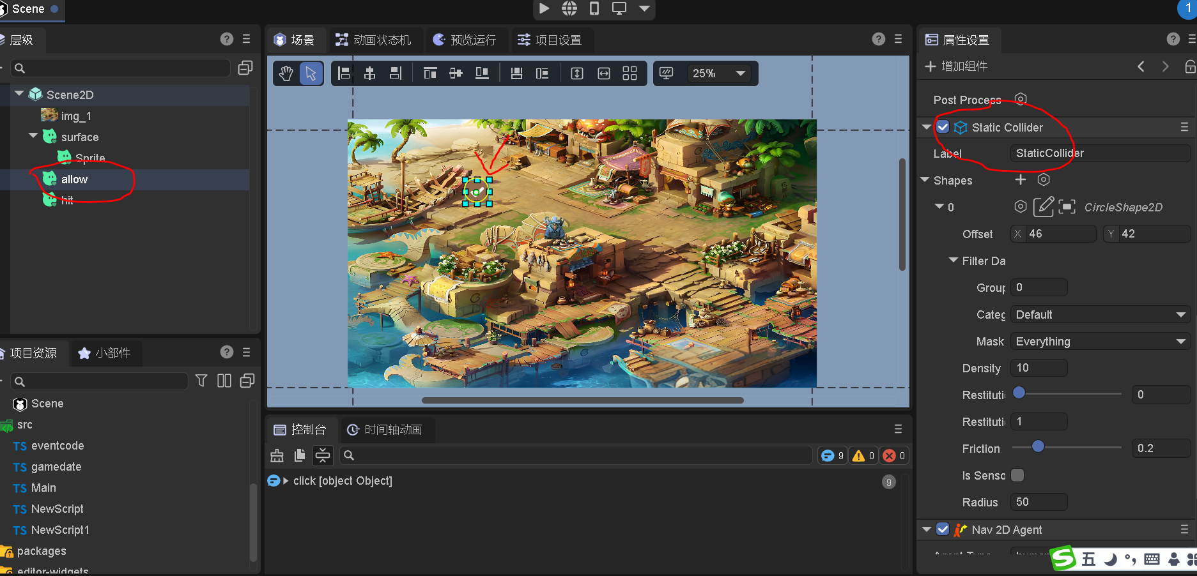Edit the CircleShape2D shape with pencil icon
1197x576 pixels.
pos(1043,206)
